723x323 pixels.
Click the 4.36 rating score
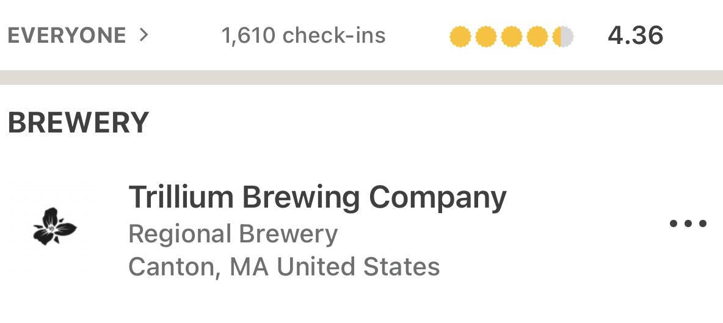(x=635, y=35)
